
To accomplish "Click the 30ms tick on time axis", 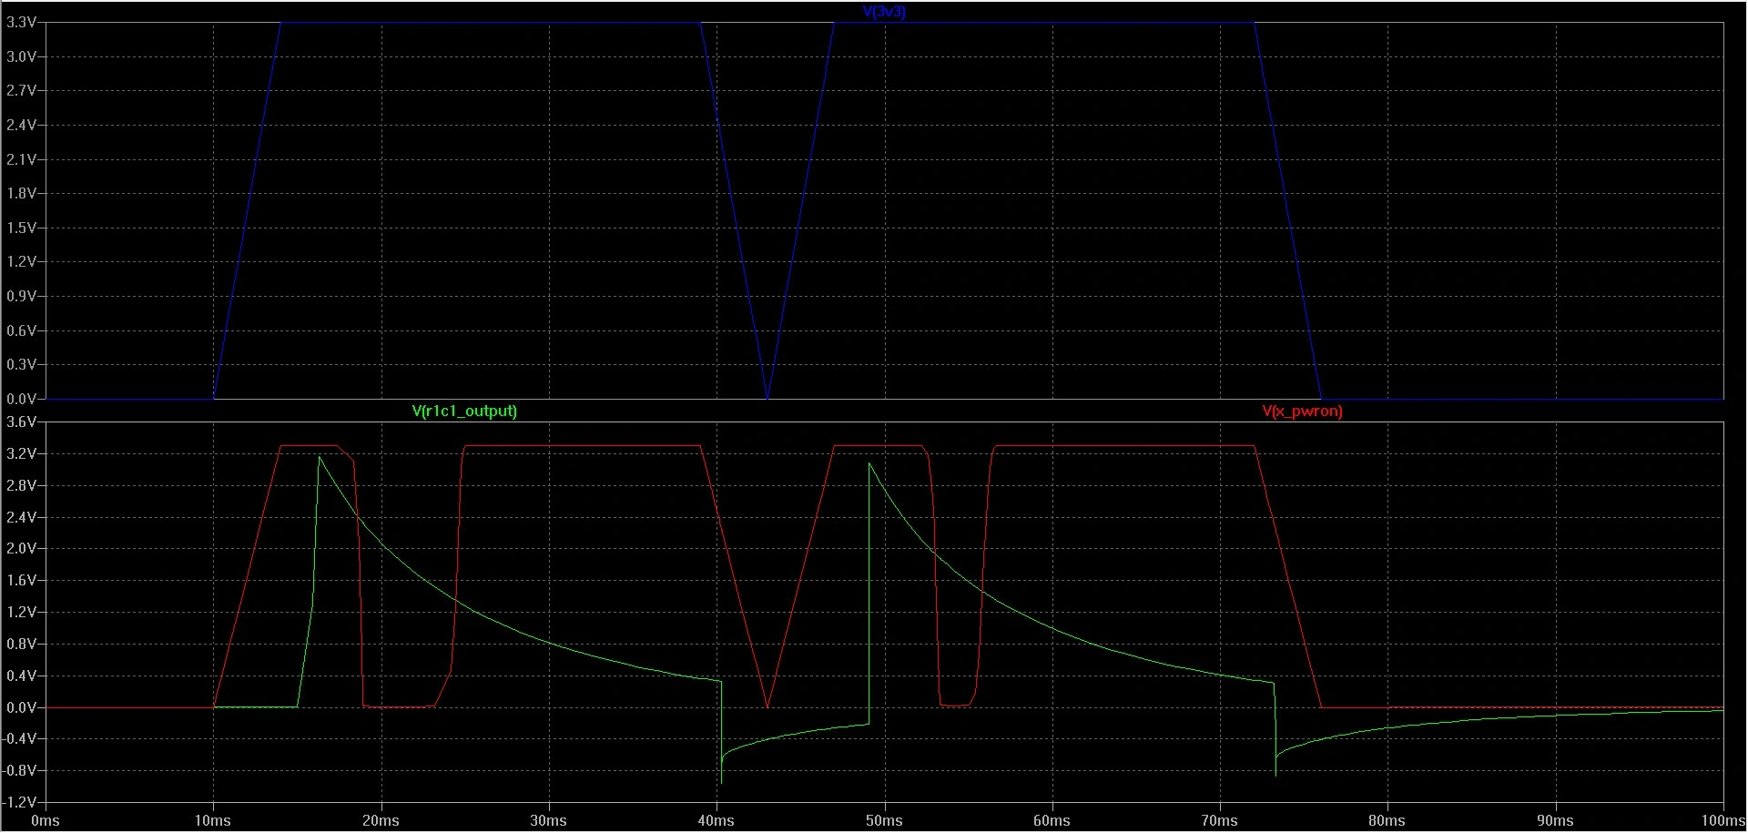I will [548, 821].
